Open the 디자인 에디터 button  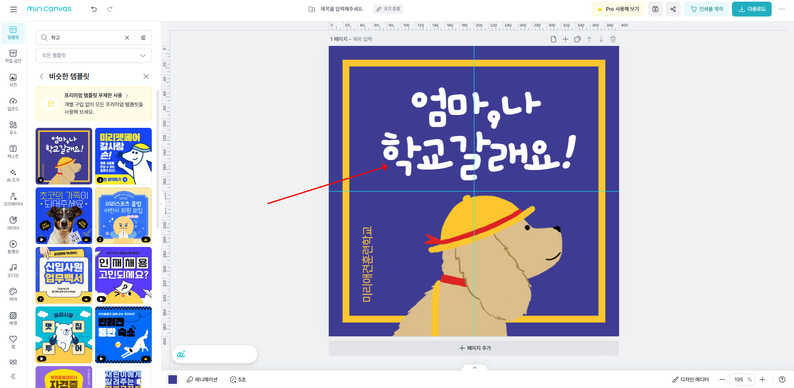click(690, 380)
